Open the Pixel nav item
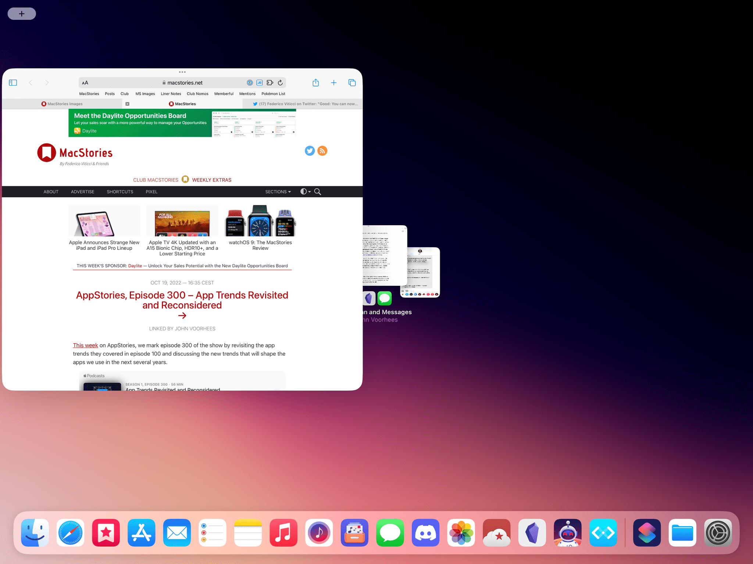The width and height of the screenshot is (753, 564). click(x=151, y=192)
